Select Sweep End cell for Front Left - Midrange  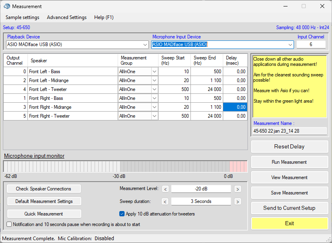[207, 80]
